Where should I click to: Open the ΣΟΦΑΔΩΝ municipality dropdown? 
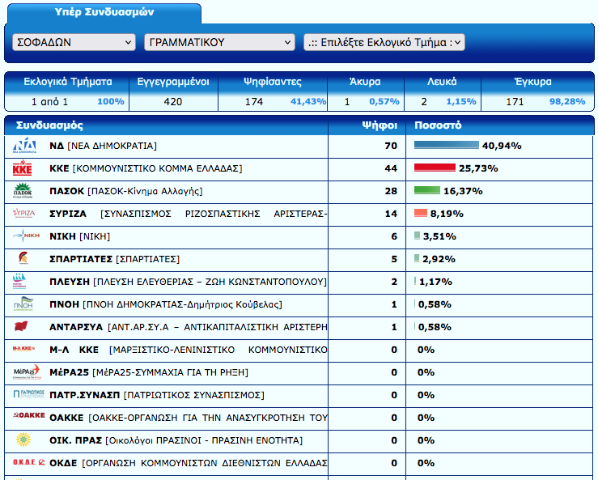pos(74,42)
